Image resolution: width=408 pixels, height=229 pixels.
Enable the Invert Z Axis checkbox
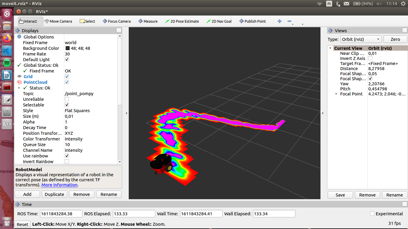(370, 58)
